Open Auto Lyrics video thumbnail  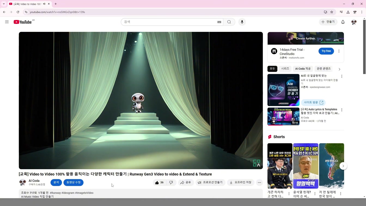click(283, 116)
